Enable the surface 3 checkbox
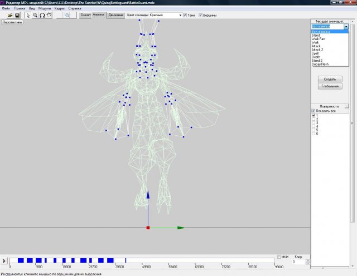This screenshot has height=276, width=357. [313, 122]
